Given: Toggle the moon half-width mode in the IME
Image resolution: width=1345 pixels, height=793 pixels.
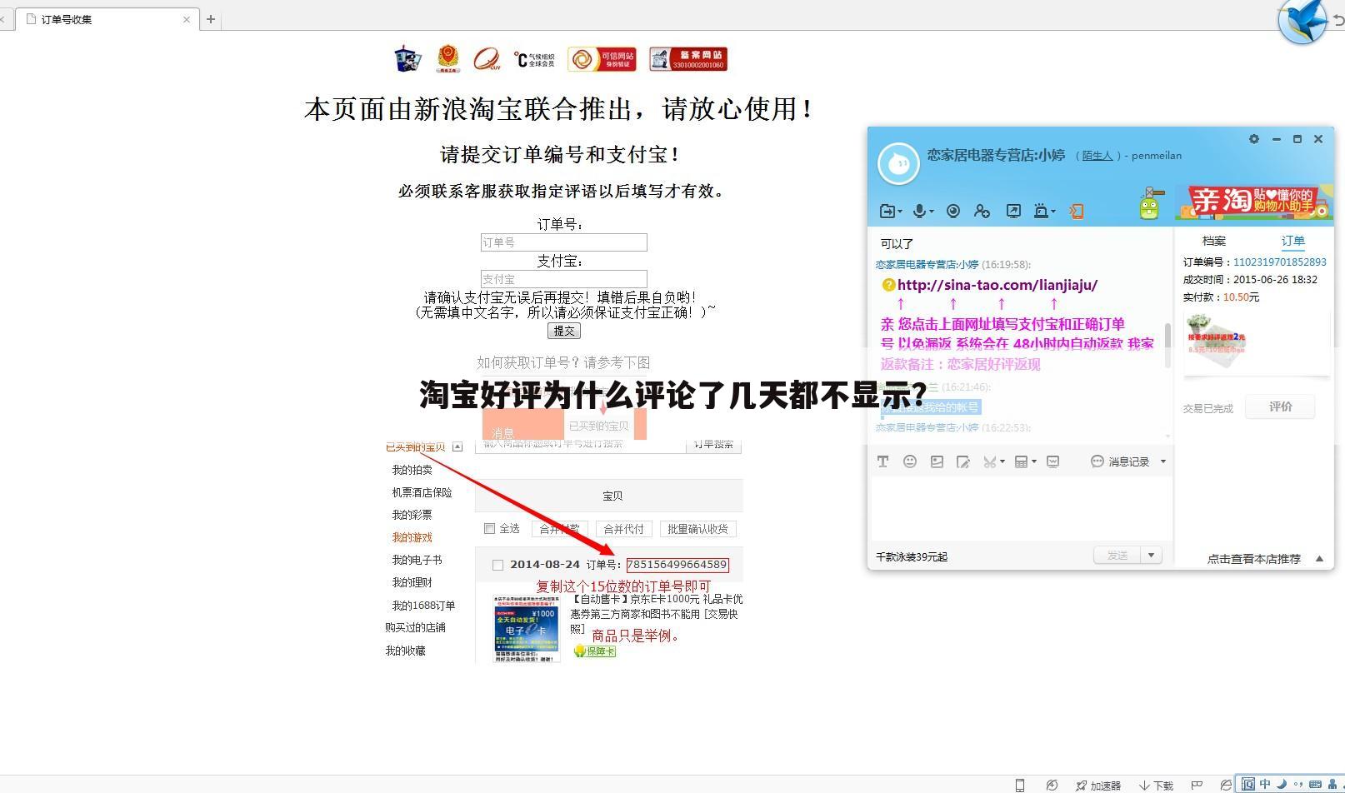Looking at the screenshot, I should click(1282, 784).
